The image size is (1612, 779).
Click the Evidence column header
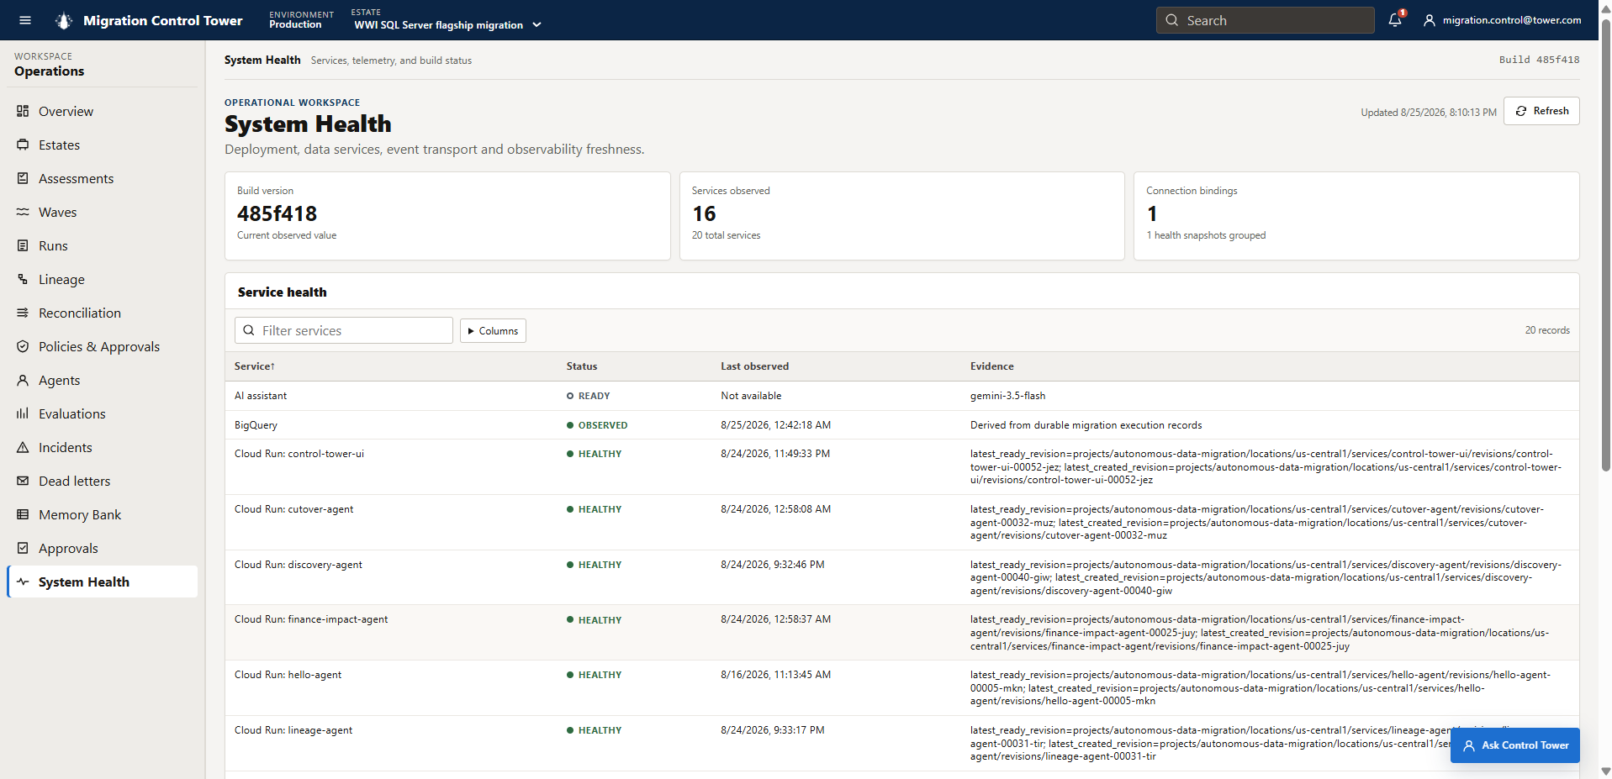tap(991, 366)
